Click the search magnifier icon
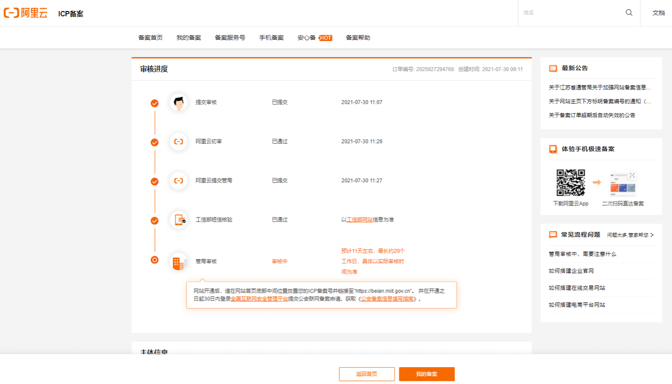 click(x=629, y=13)
